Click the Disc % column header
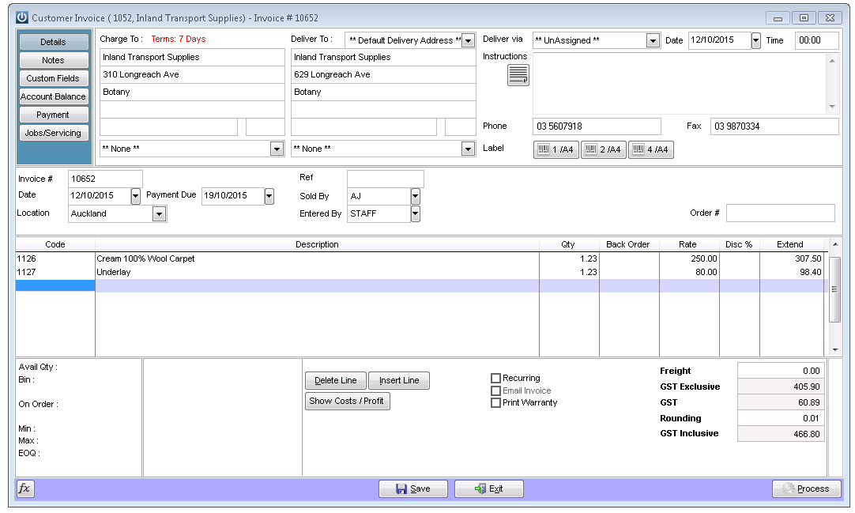Screen dimensions: 855x513 click(739, 244)
